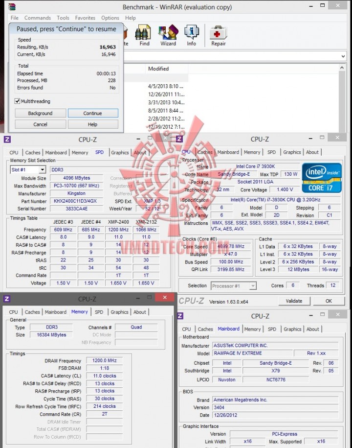Open the Help menu in WinRAR
This screenshot has height=448, width=352.
point(131,18)
